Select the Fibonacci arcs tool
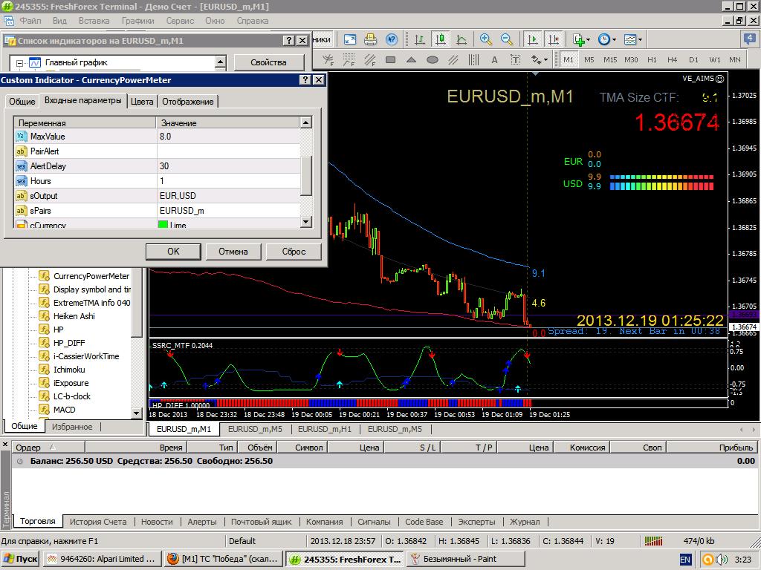Screen dimensions: 761x570 [349, 60]
